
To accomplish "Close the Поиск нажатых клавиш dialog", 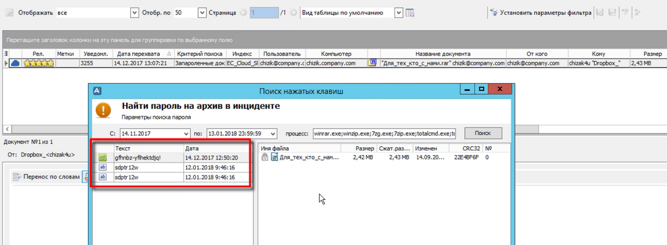I will pos(500,89).
